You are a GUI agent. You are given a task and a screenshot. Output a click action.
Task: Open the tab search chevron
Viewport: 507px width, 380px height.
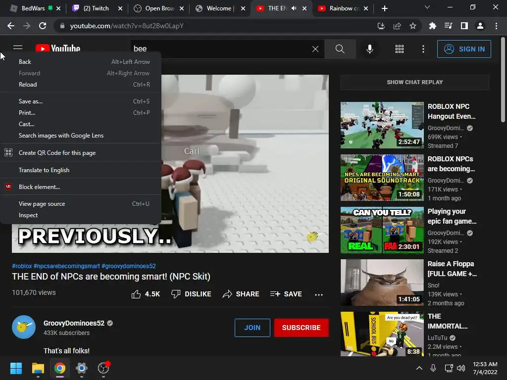coord(427,7)
